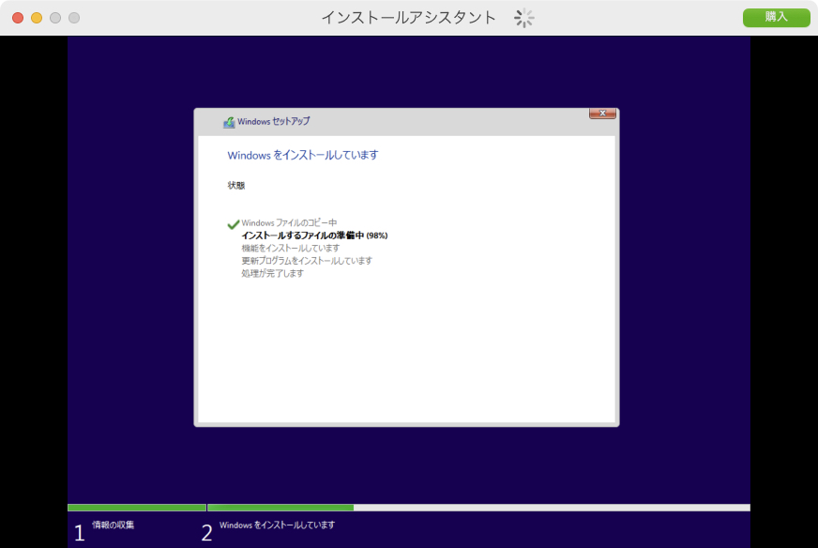The width and height of the screenshot is (818, 548).
Task: Click the step 1 progress bar
Action: click(136, 507)
